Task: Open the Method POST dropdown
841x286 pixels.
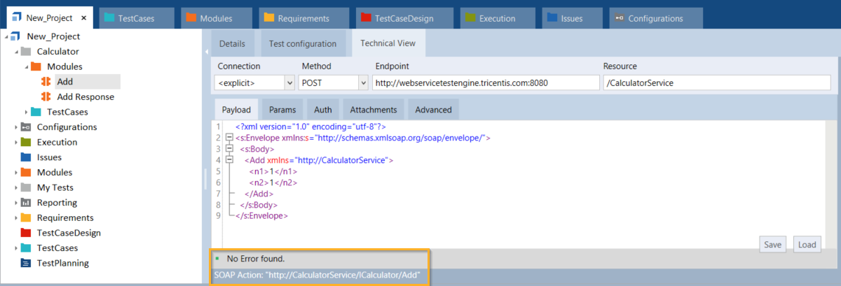Action: (x=362, y=83)
